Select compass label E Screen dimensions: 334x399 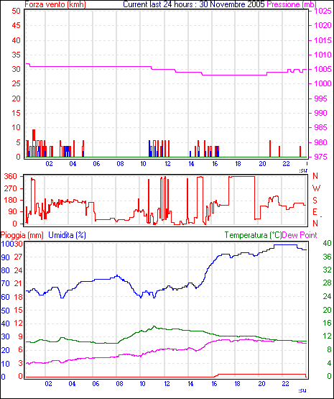[x=315, y=212]
